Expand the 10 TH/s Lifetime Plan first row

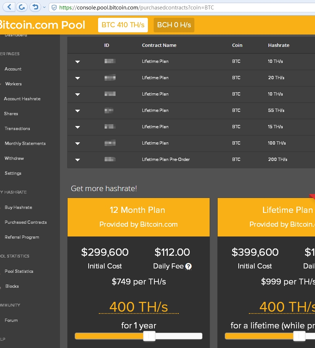77,62
